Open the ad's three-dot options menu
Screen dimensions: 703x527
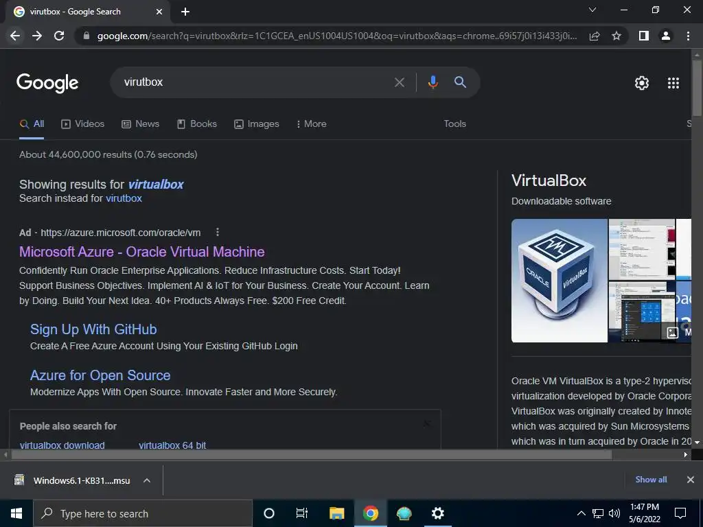[x=218, y=232]
